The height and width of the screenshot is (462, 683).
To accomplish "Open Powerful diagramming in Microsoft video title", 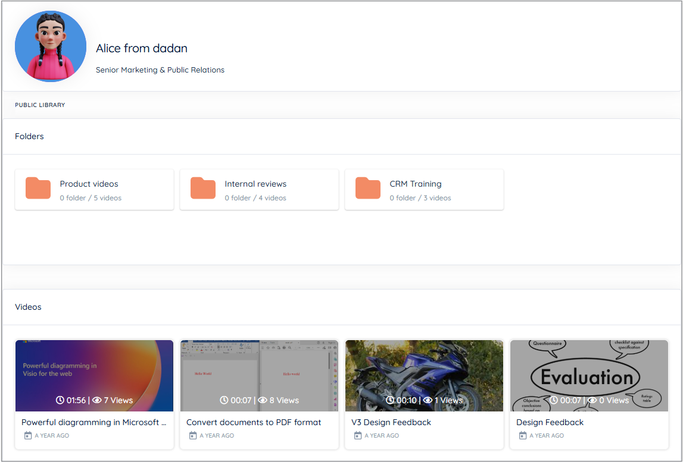I will tap(93, 423).
